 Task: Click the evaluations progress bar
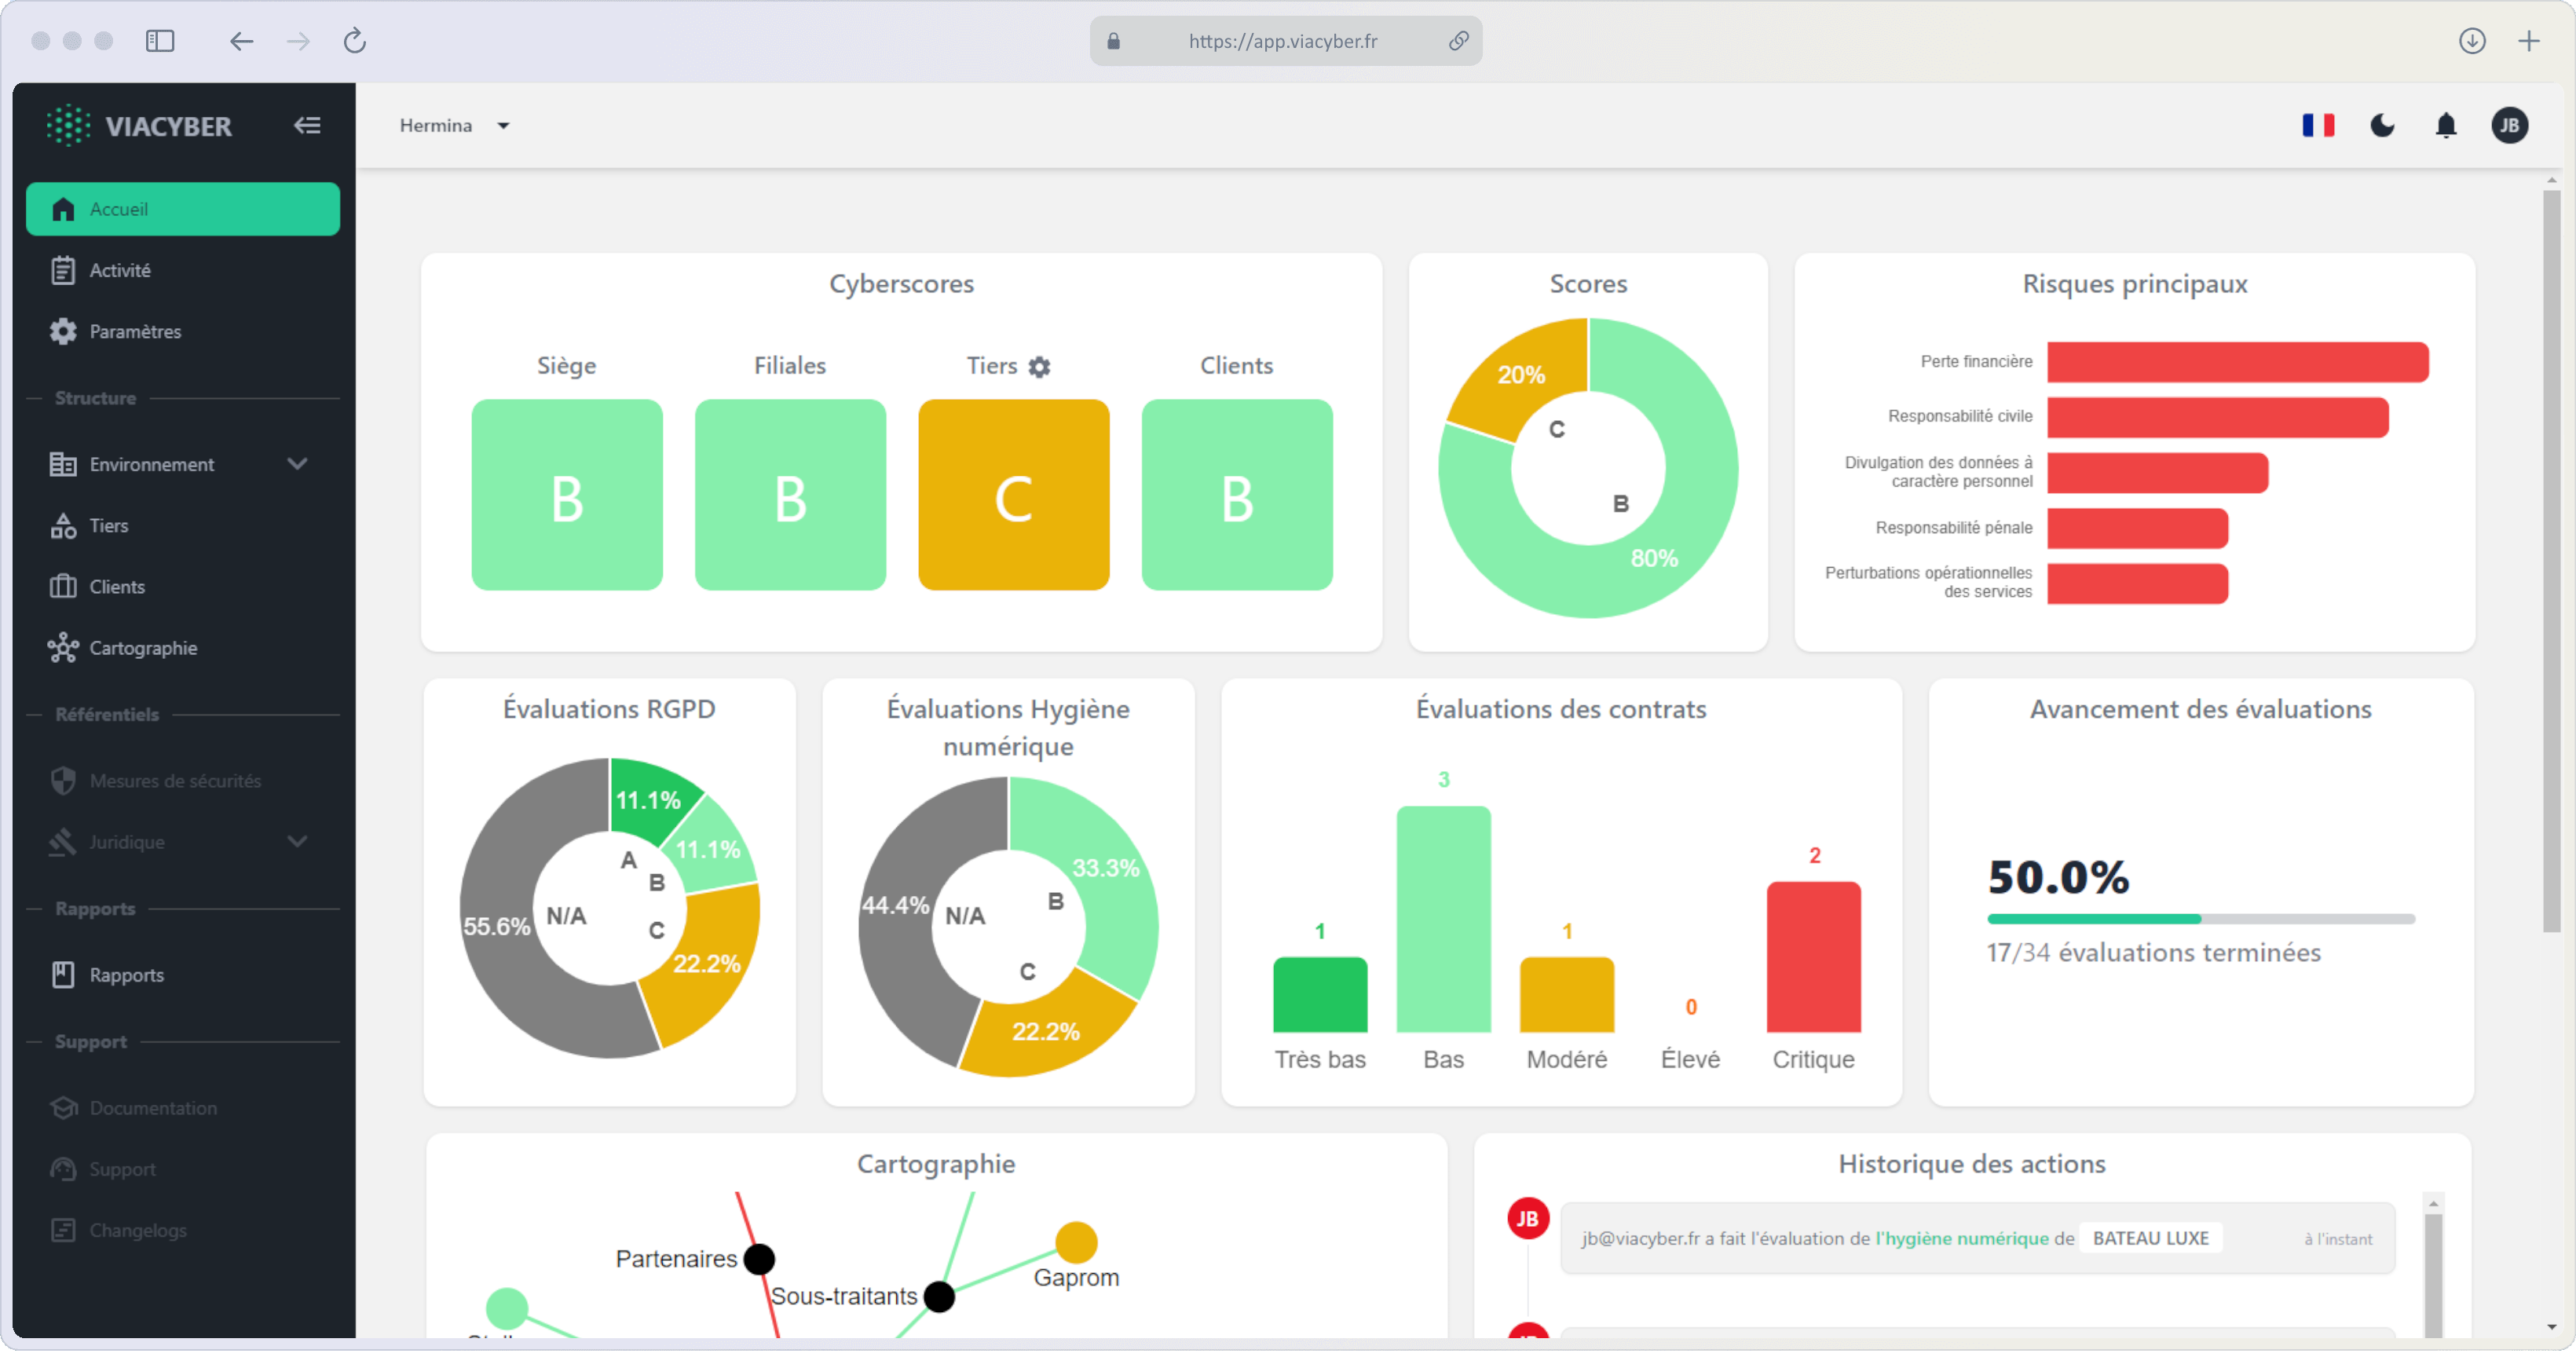tap(2200, 919)
